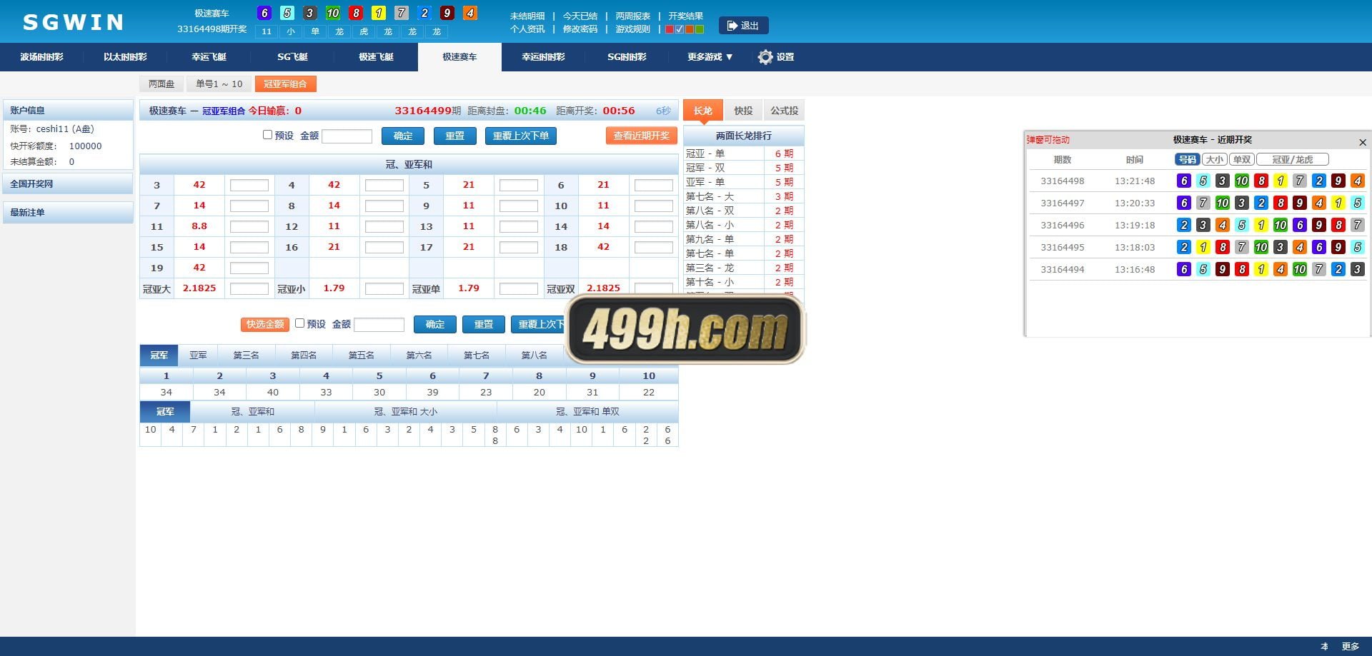Open the settings gear icon
Viewport: 1372px width, 656px height.
[765, 57]
